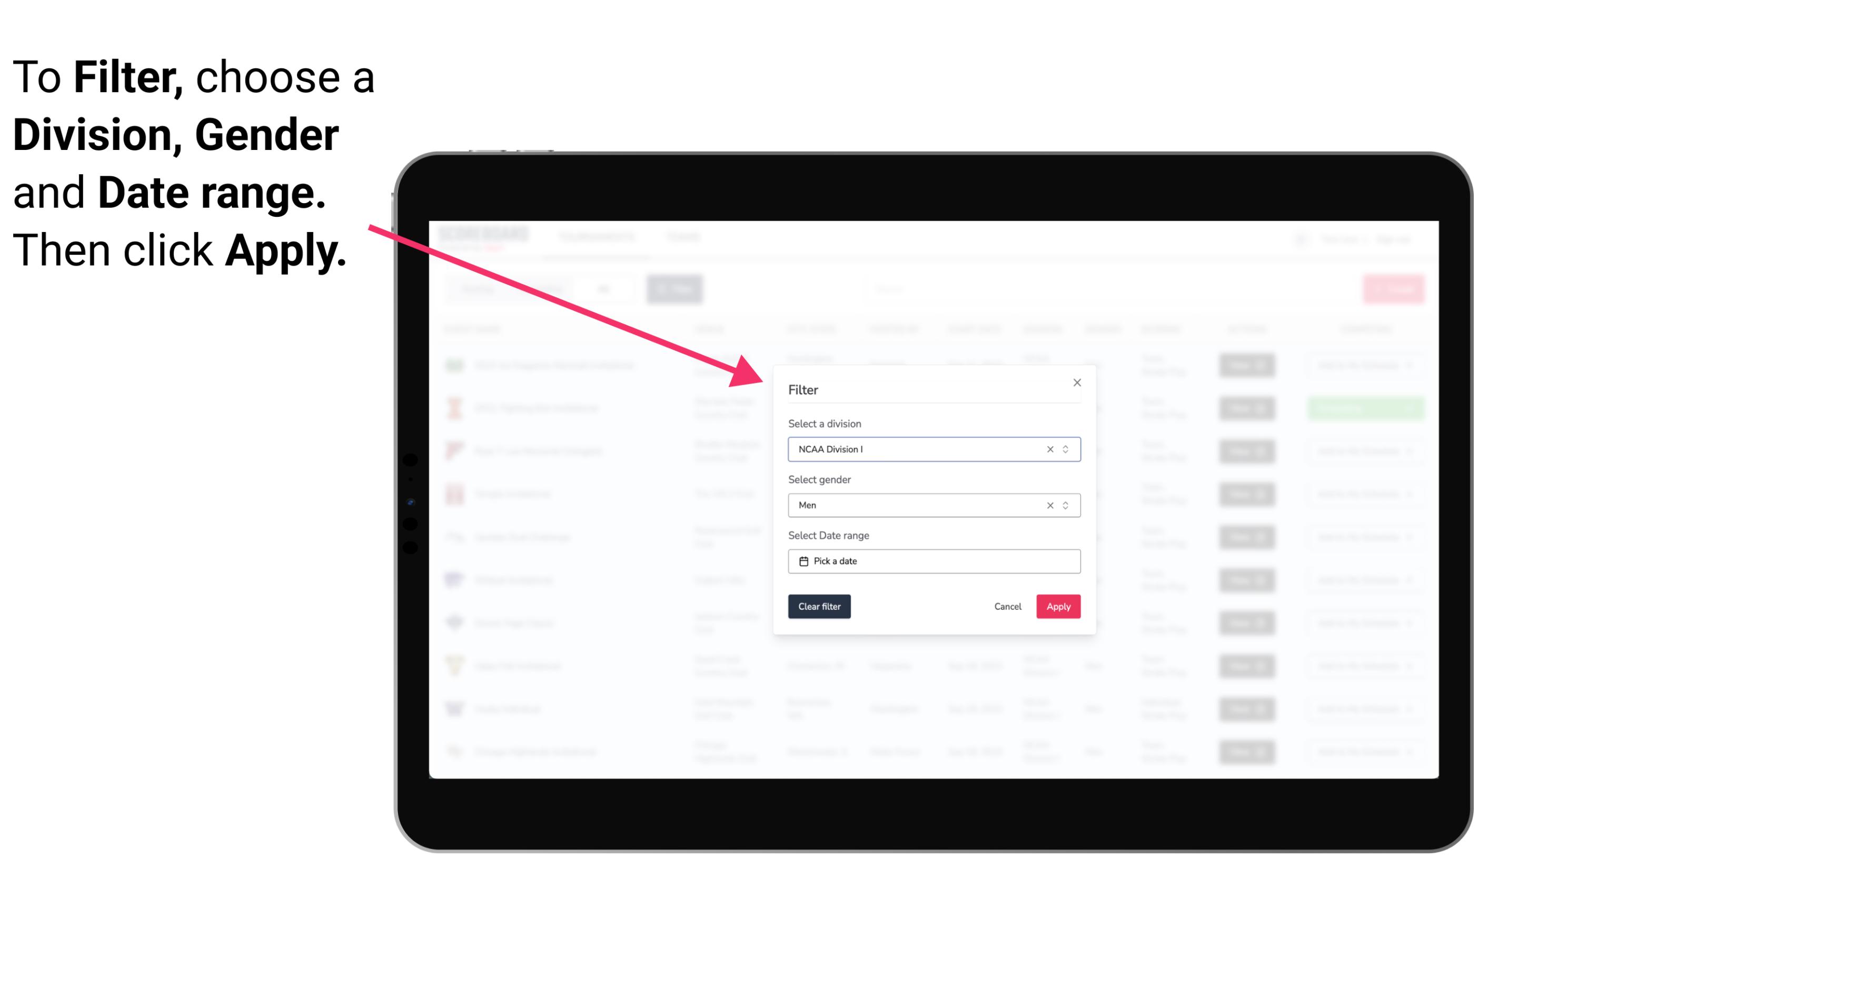Click Clear filter to reset all filters
This screenshot has width=1865, height=1003.
(819, 607)
